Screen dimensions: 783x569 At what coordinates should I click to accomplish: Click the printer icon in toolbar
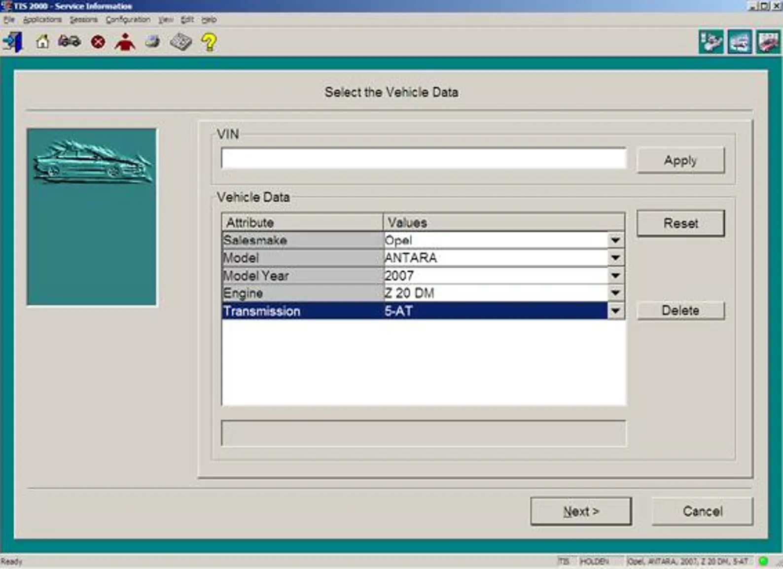(153, 42)
